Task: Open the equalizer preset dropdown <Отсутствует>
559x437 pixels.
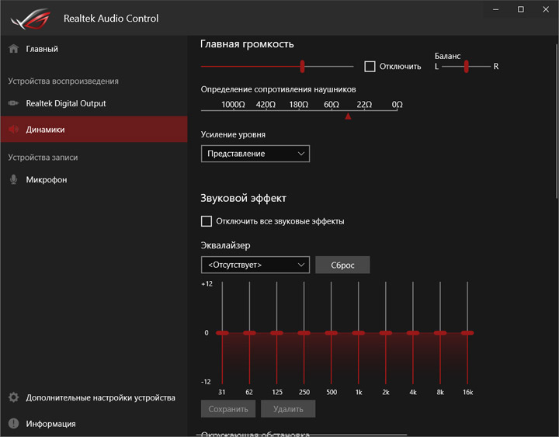Action: (255, 265)
